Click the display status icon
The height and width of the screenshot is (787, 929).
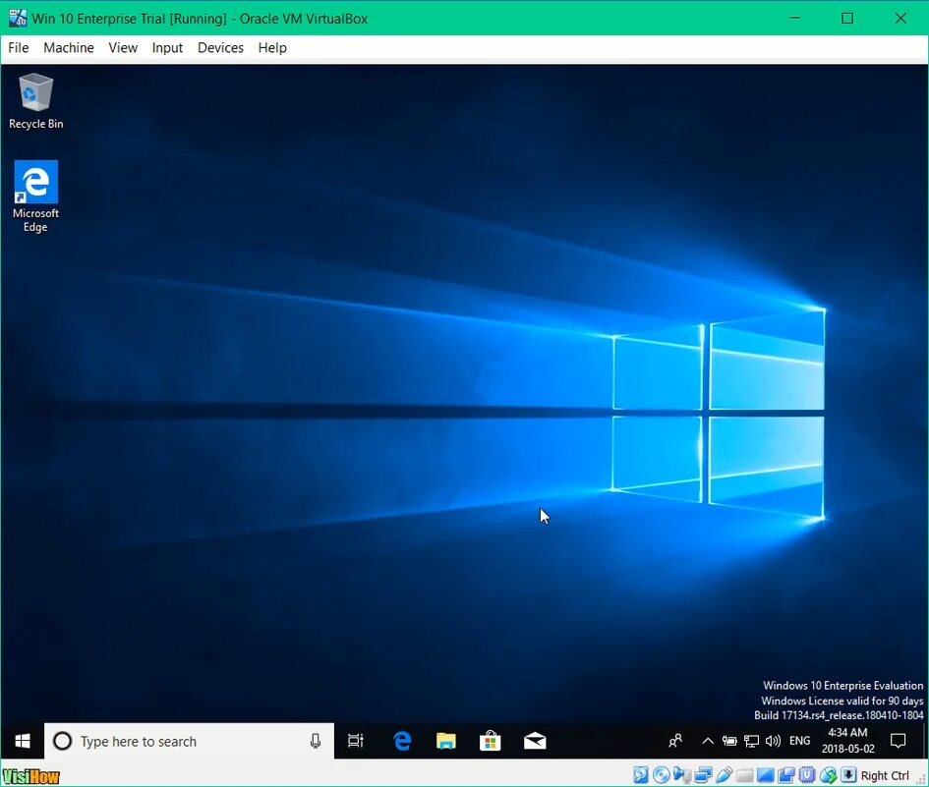pyautogui.click(x=765, y=775)
